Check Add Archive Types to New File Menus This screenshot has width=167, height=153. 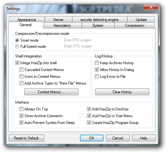[x=21, y=83]
